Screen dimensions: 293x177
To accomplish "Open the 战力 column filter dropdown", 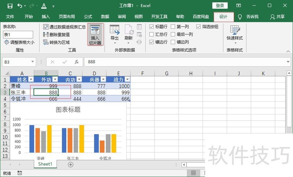I will pos(127,80).
